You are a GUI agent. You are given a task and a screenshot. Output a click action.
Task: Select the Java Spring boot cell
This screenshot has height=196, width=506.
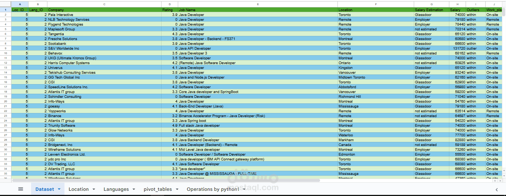(258, 120)
